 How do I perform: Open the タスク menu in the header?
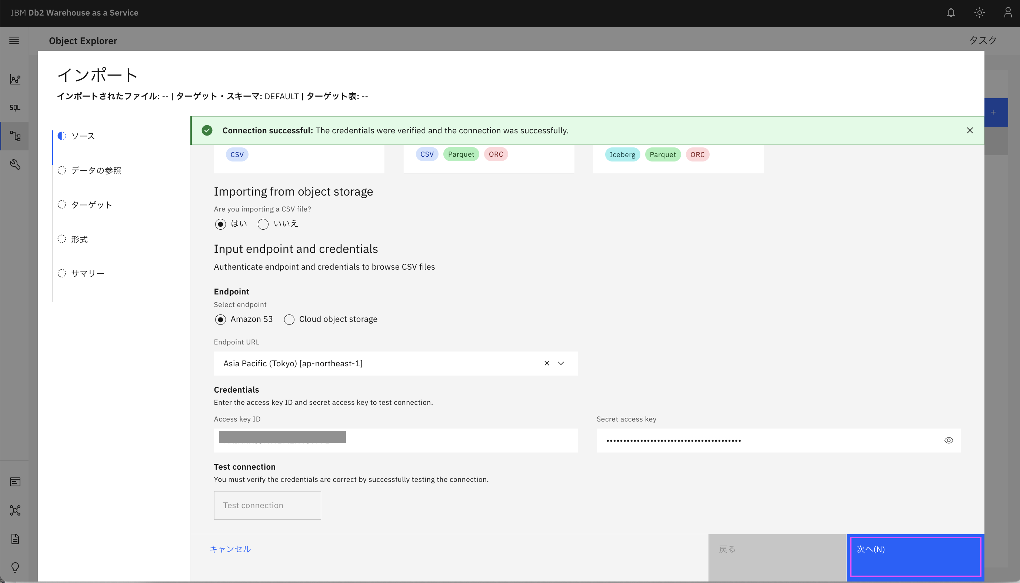pos(982,40)
